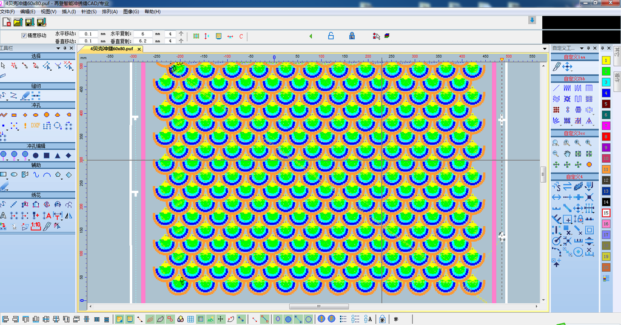Viewport: 621px width, 325px height.
Task: Close the 4贝壳冲缝60x80.puf document tab
Action: click(139, 48)
